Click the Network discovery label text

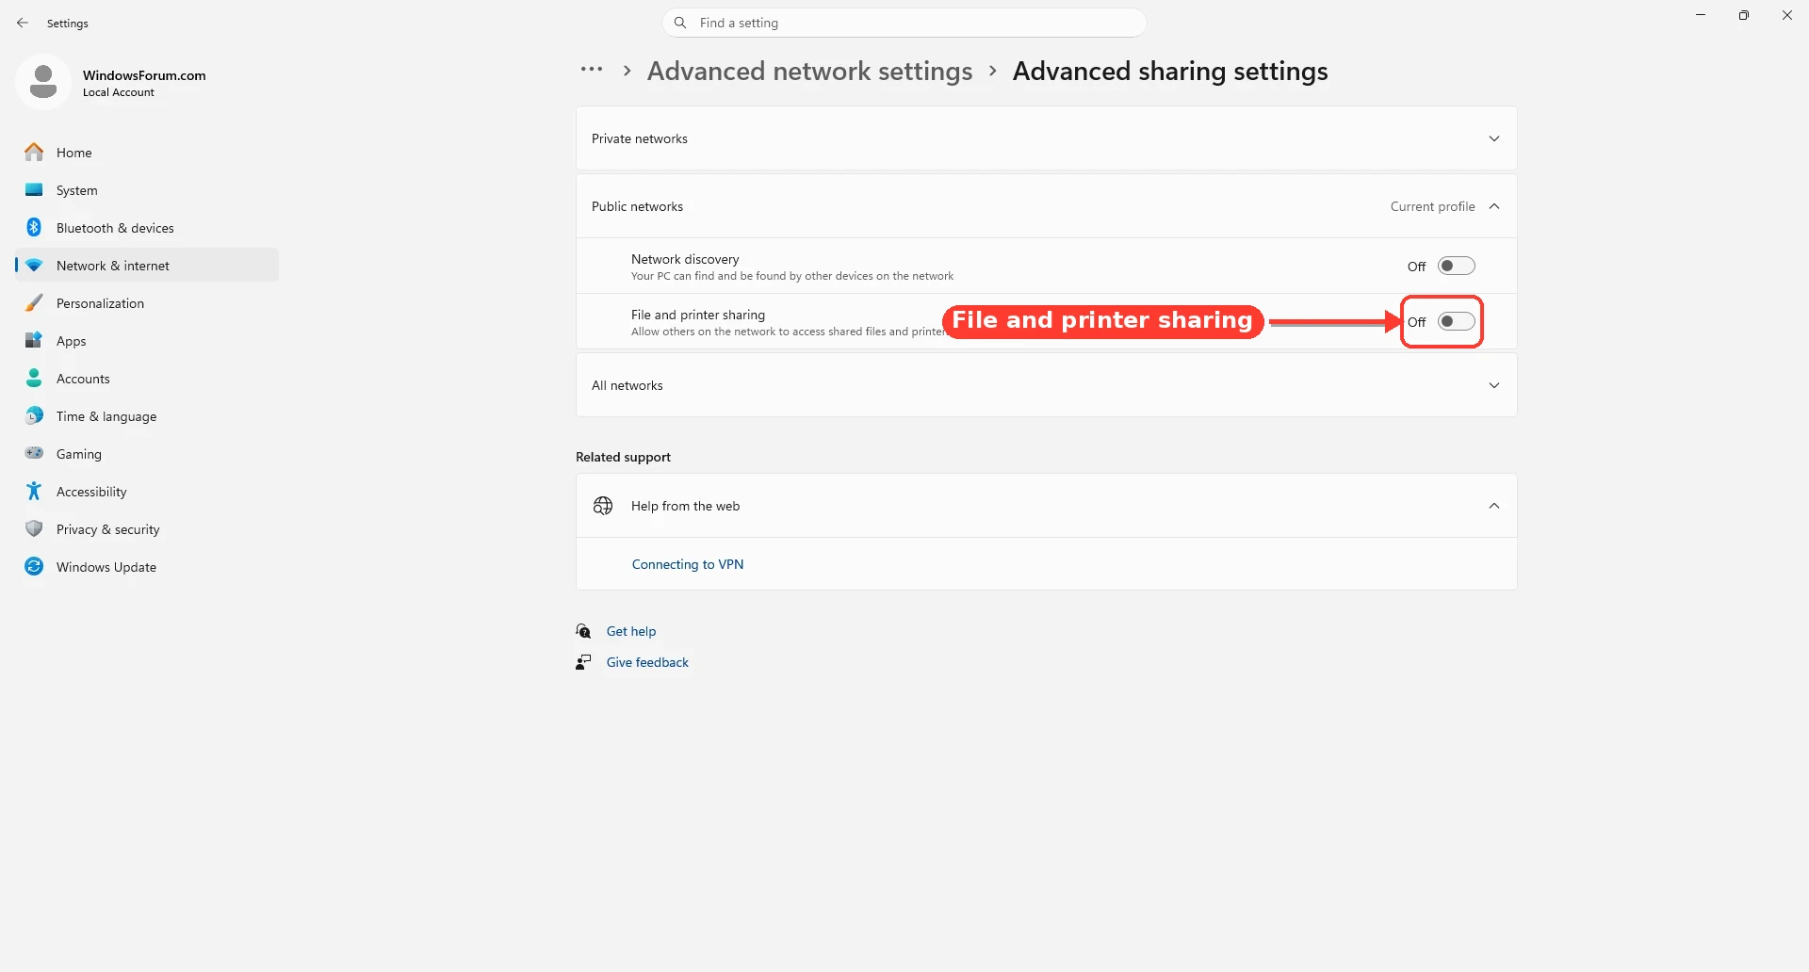(x=685, y=259)
